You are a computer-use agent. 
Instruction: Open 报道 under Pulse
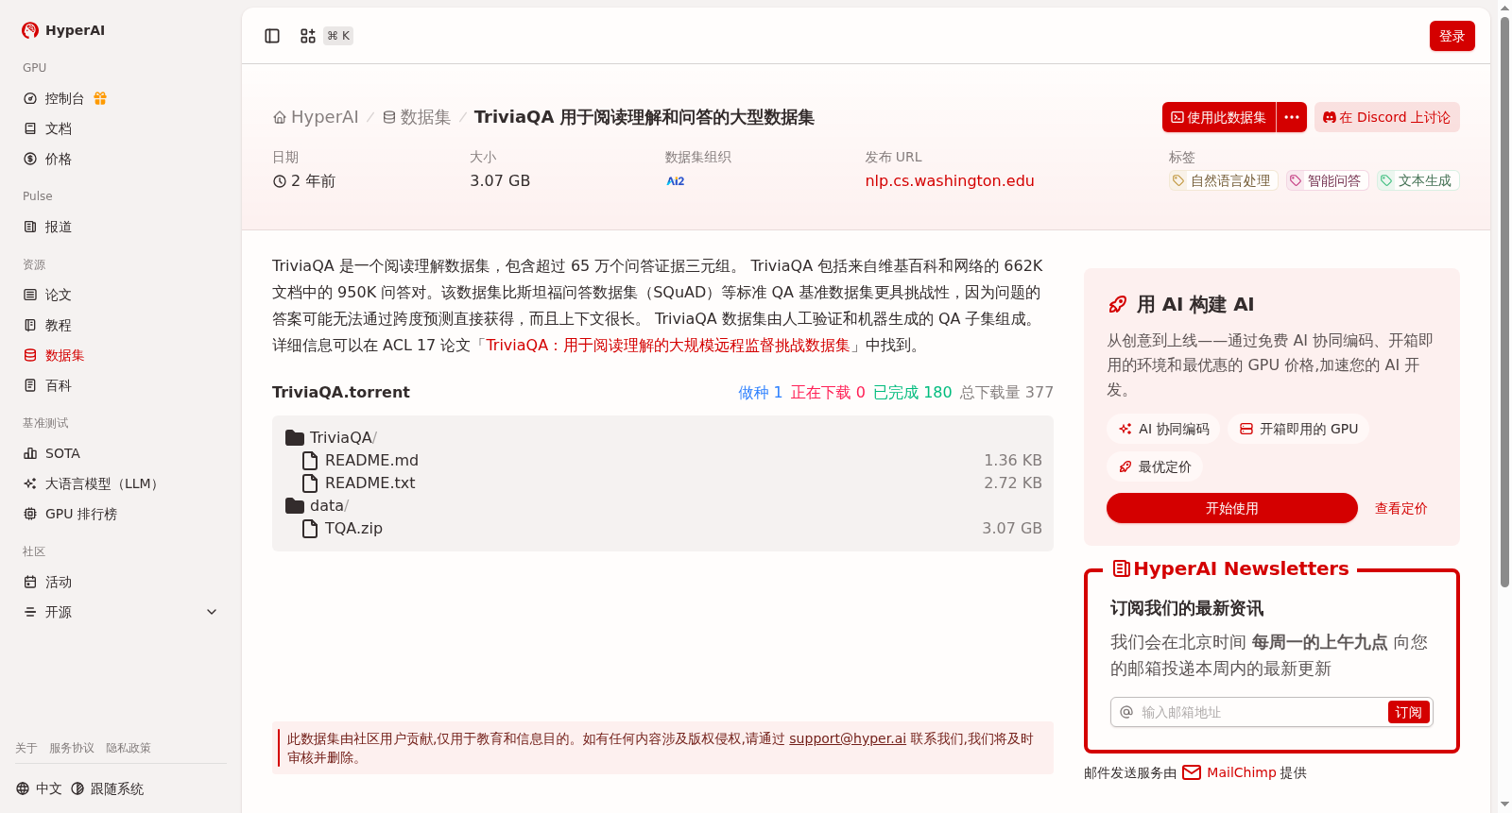47,227
